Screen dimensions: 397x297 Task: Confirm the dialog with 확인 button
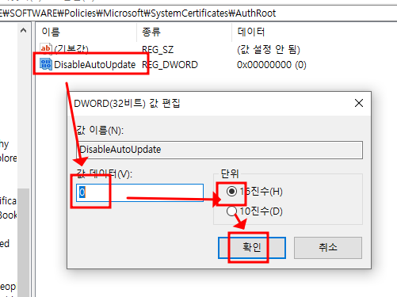[x=252, y=248]
